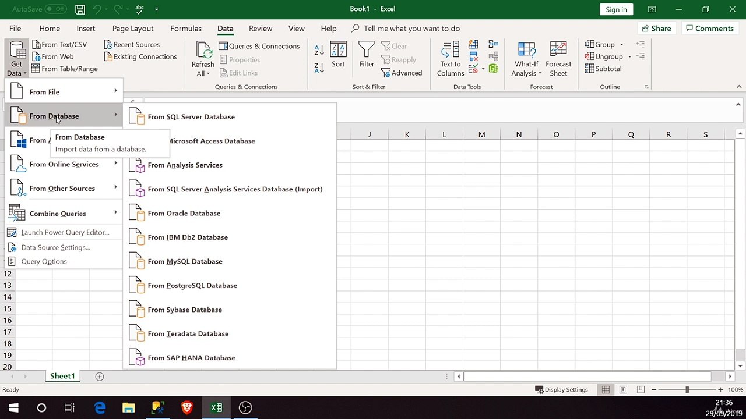The image size is (746, 419).
Task: Switch to Page Layout view in status bar
Action: point(623,390)
